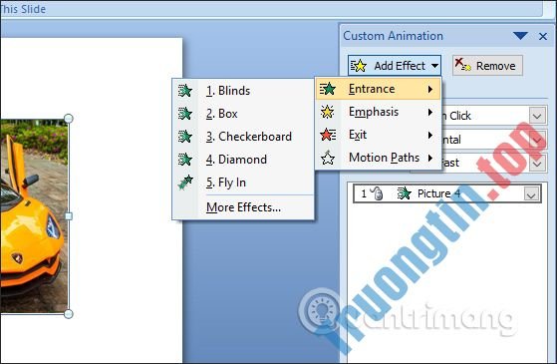Open the Picture 4 animation item dropdown
The width and height of the screenshot is (557, 364).
pos(531,194)
